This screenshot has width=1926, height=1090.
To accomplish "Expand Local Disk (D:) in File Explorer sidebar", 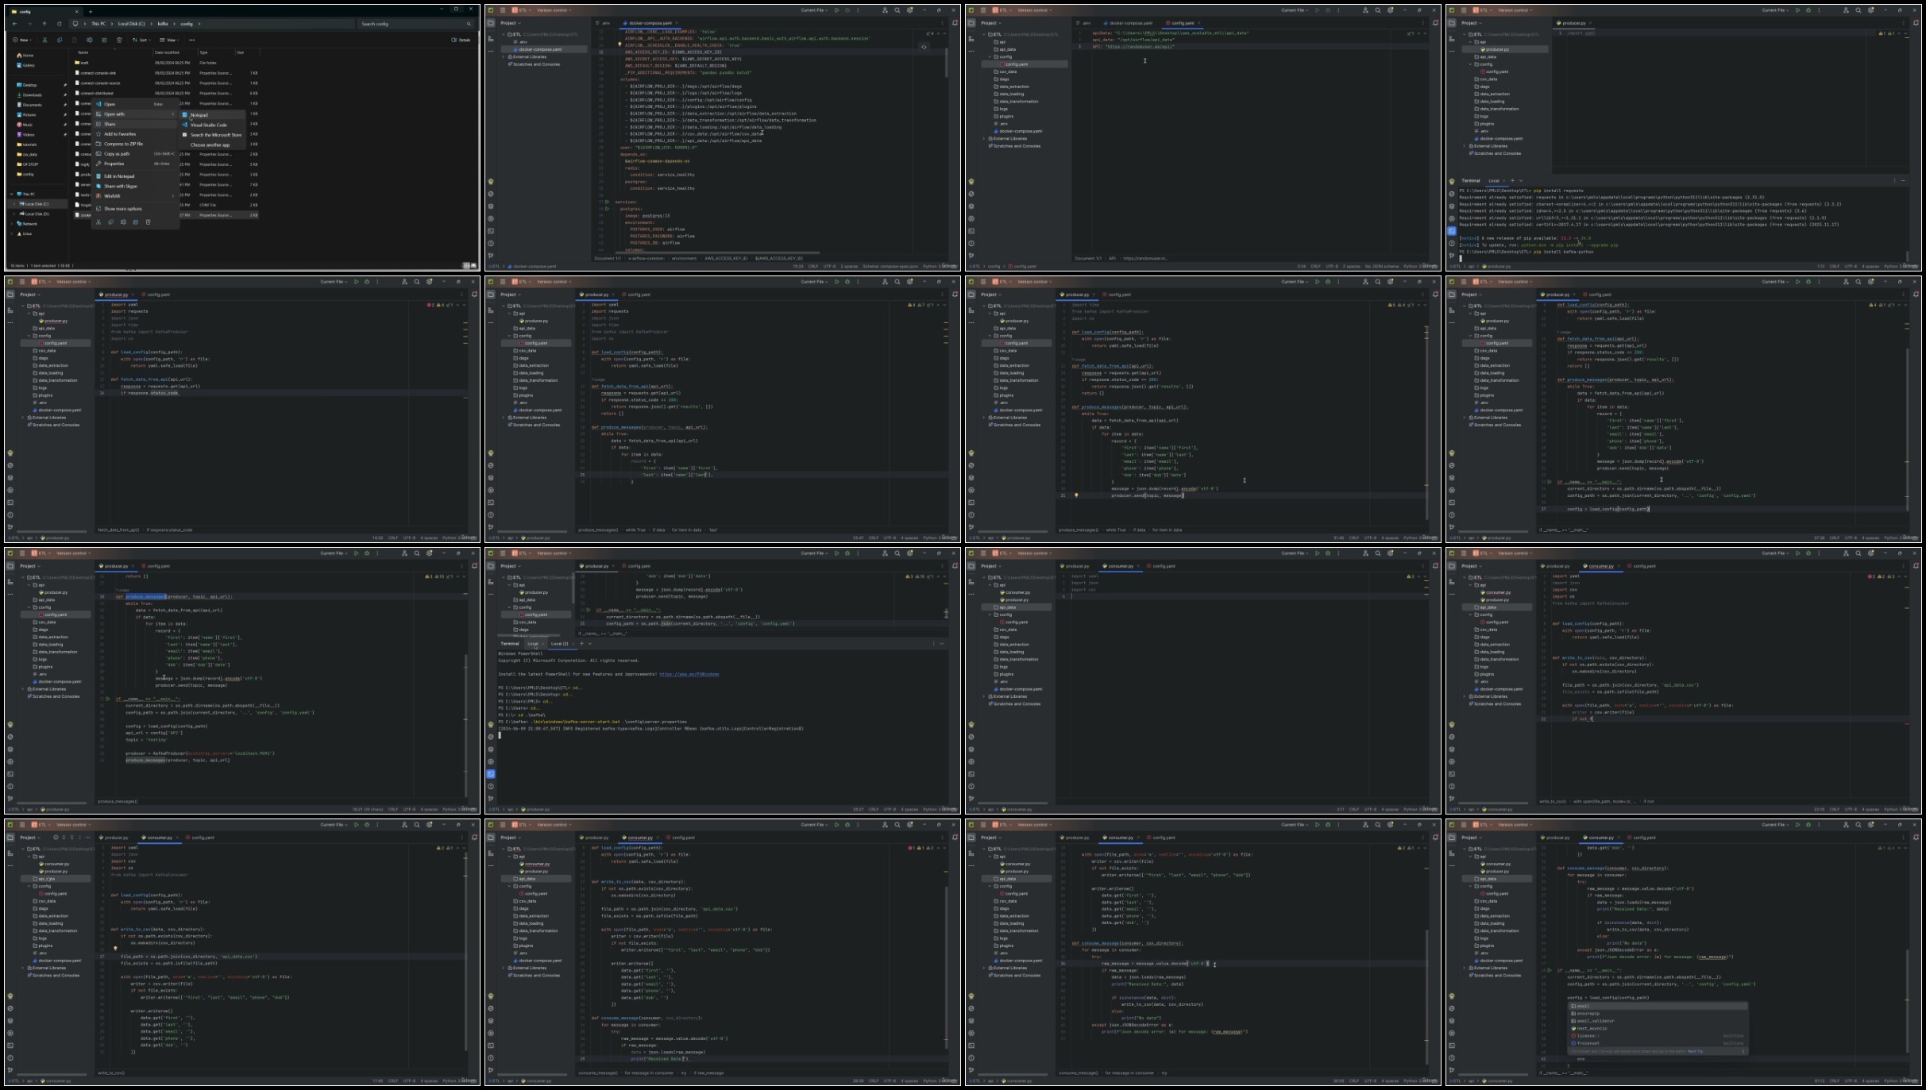I will coord(14,214).
